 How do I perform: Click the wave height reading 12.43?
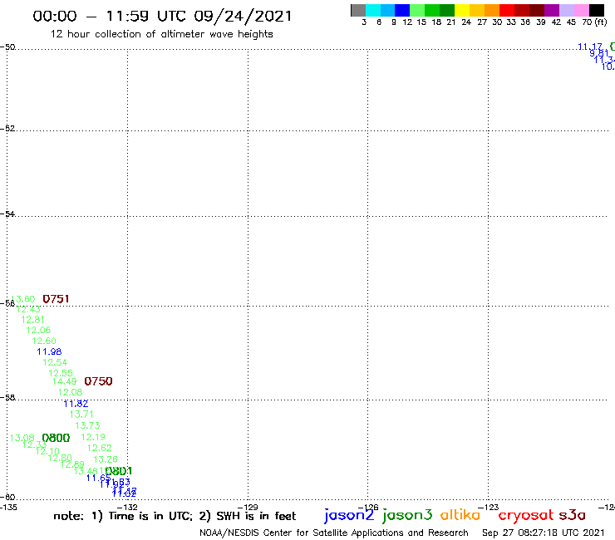point(28,309)
